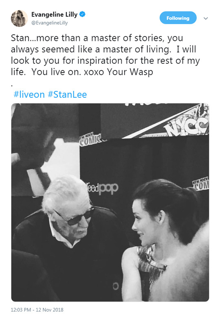
Task: Open the #StanLee hashtag
Action: click(x=67, y=94)
